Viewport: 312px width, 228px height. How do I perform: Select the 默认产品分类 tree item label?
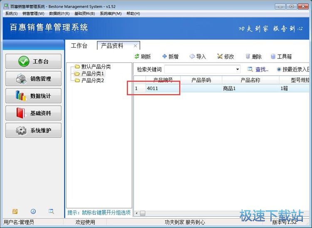96,67
